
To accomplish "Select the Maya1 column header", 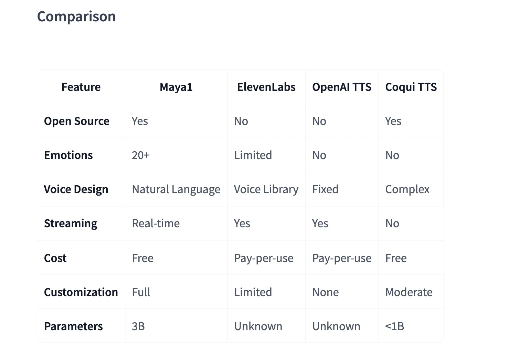I will (x=176, y=87).
